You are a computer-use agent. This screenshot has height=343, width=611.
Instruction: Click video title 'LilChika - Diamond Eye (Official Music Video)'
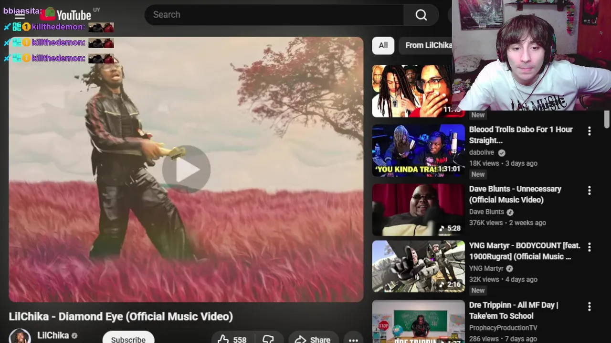121,317
